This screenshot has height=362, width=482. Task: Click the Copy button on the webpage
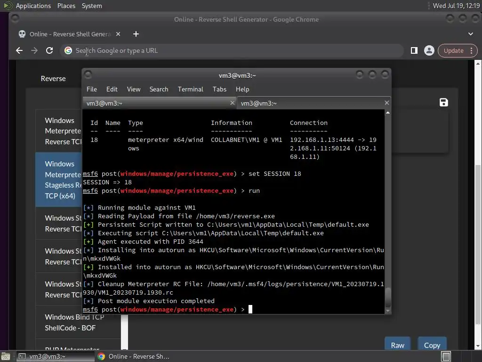click(432, 344)
